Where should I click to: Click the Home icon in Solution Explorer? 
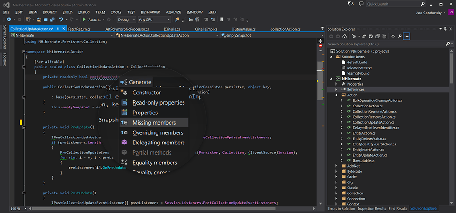coord(344,37)
